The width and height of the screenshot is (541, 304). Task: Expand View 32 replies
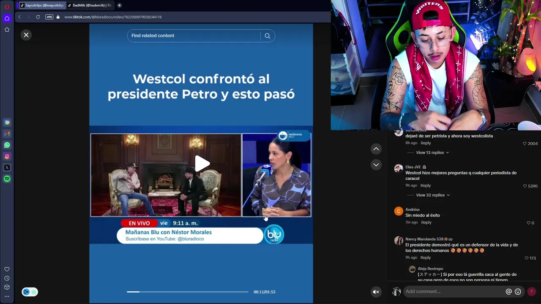coord(433,195)
